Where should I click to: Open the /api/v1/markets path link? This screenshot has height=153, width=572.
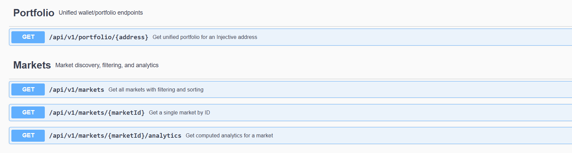click(x=77, y=90)
